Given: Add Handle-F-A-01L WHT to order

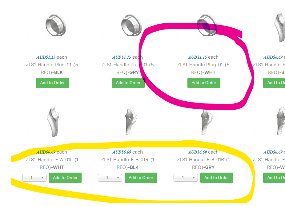Looking at the screenshot, I should (x=65, y=178).
